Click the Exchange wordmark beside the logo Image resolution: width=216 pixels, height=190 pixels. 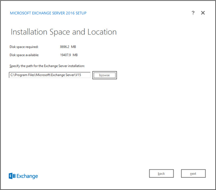(x=27, y=176)
